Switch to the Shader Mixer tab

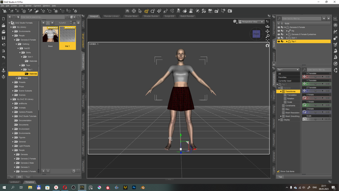[131, 16]
